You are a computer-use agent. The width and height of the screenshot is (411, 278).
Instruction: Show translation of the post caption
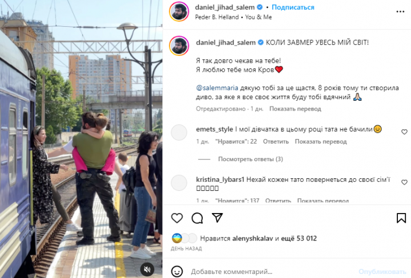click(295, 109)
